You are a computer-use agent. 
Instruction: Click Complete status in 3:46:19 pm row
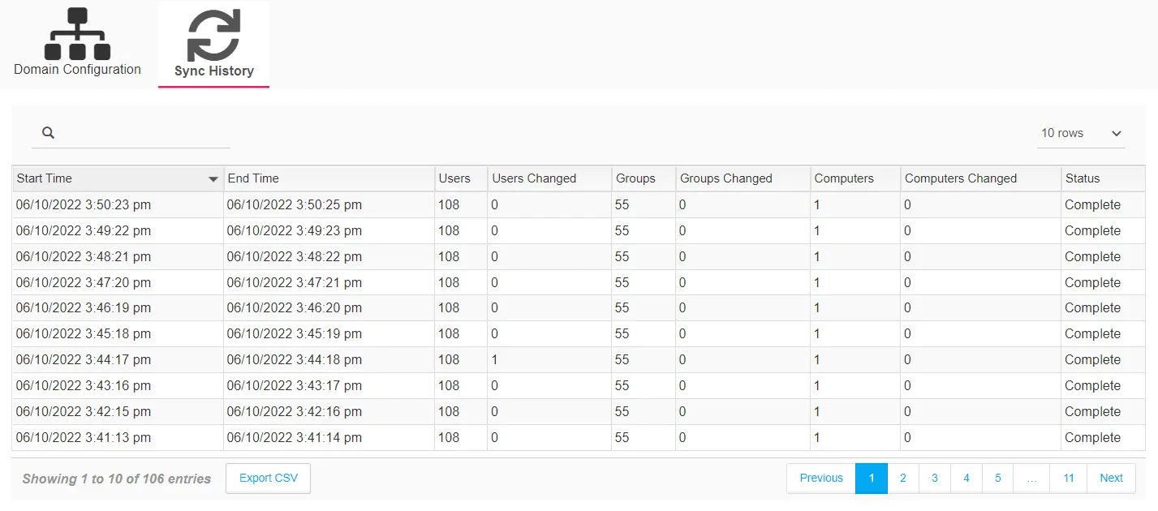[x=1092, y=308]
